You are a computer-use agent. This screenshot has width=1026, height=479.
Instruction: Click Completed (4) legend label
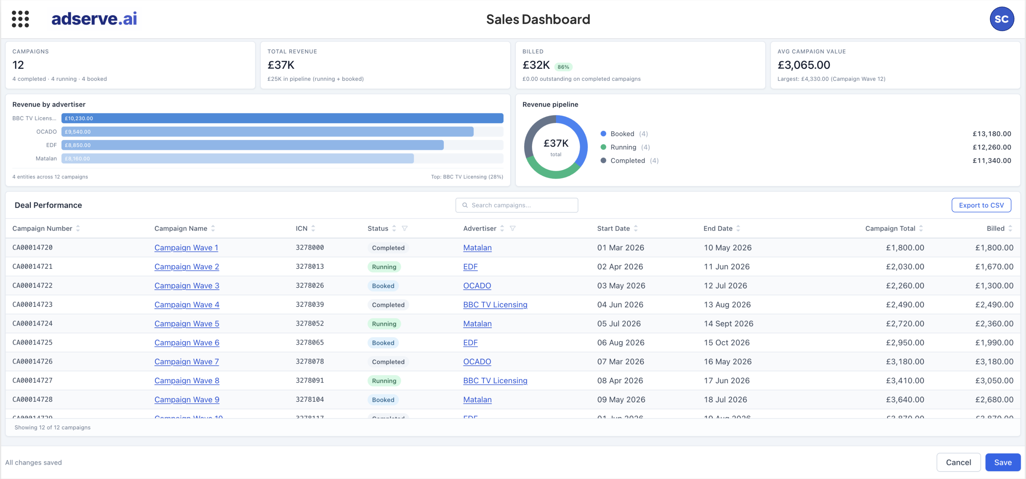(x=634, y=161)
